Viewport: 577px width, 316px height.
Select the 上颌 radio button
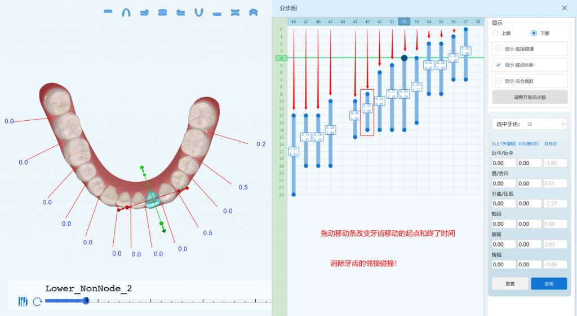coord(495,33)
